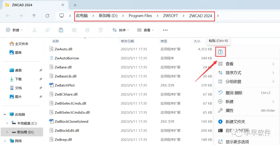Choose 新建文件夹 in context menu
280x145 pixels.
click(x=247, y=122)
